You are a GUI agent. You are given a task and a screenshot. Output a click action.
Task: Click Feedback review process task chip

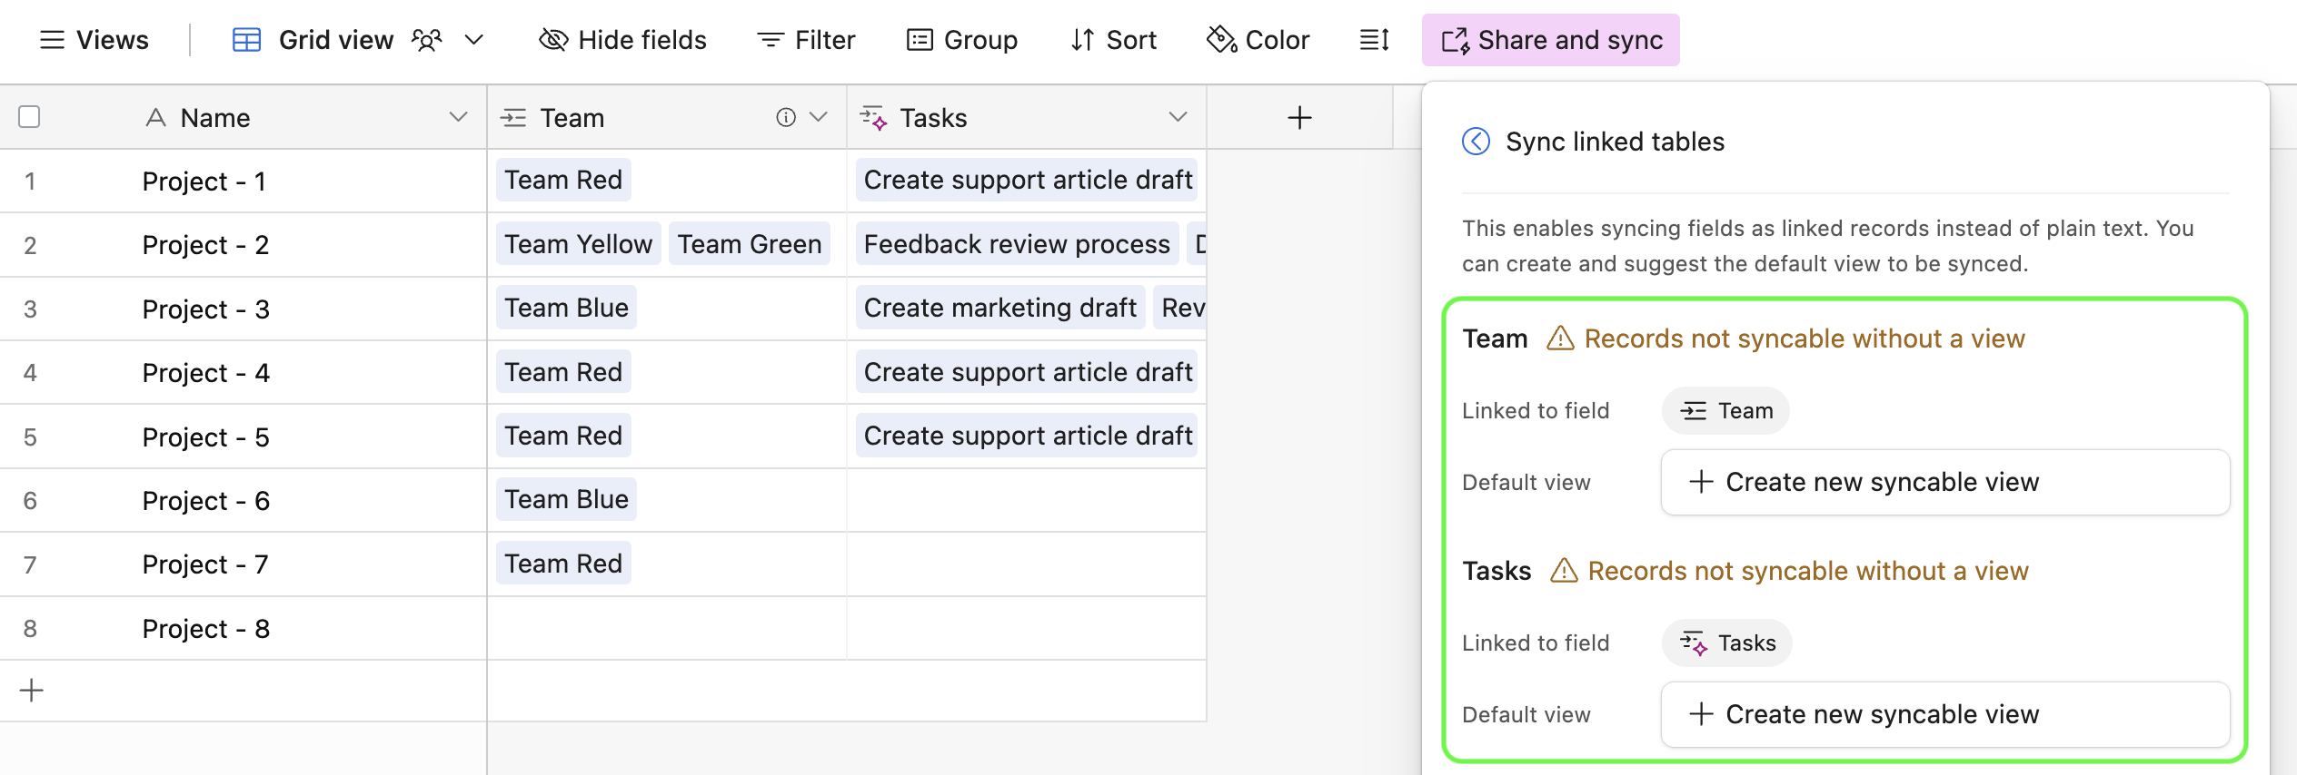pos(1017,244)
